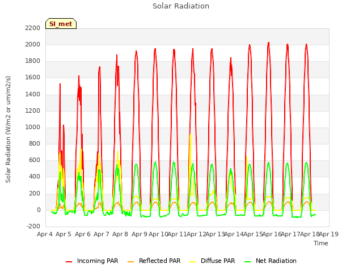Click the 600 y-axis tick value

[35, 160]
